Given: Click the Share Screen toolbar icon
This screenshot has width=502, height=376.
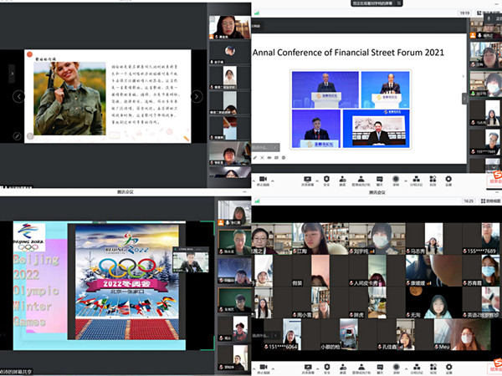Looking at the screenshot, I should click(306, 179).
